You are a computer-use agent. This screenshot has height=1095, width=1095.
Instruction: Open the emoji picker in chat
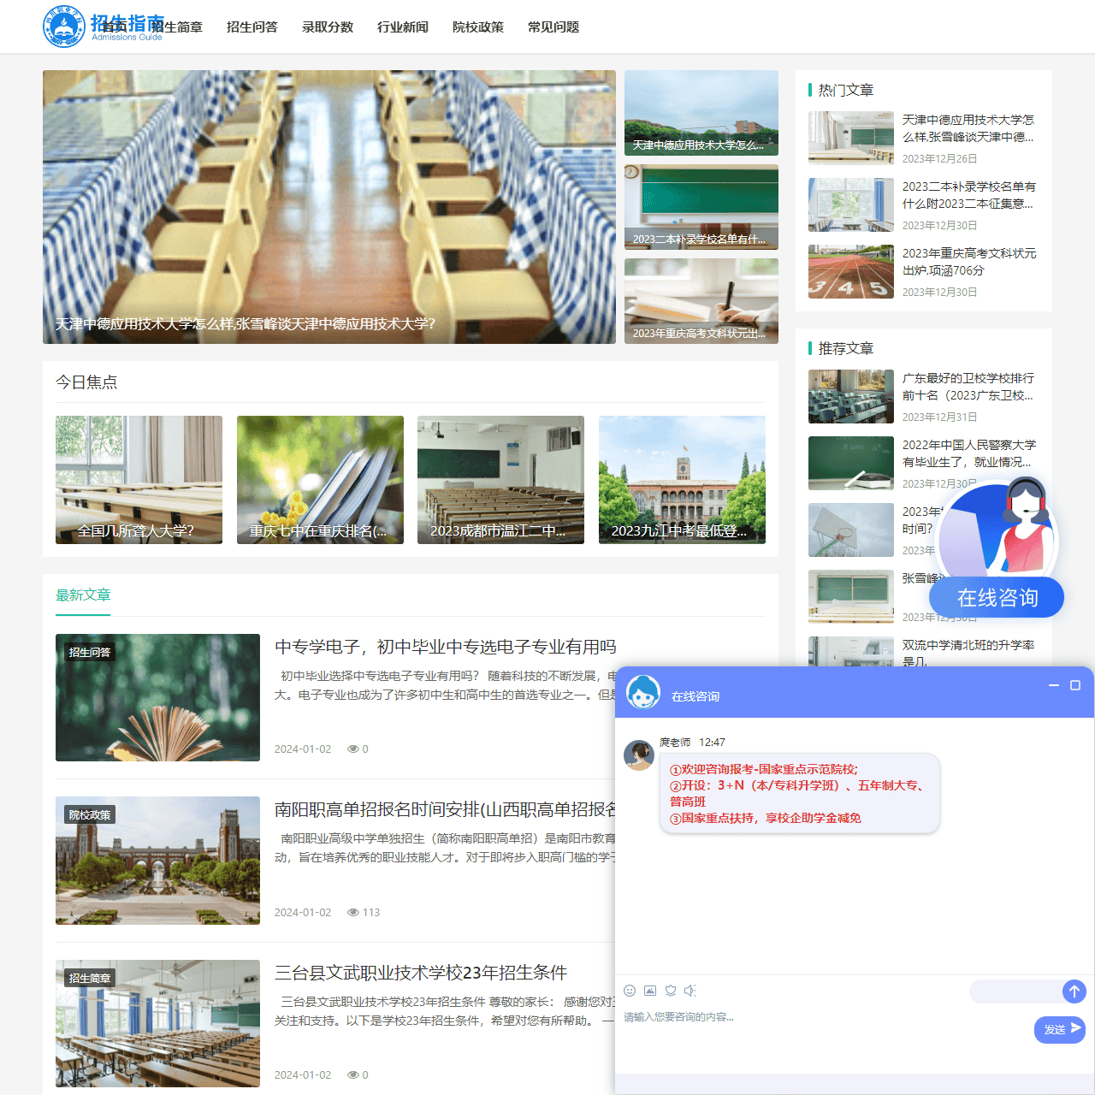630,991
